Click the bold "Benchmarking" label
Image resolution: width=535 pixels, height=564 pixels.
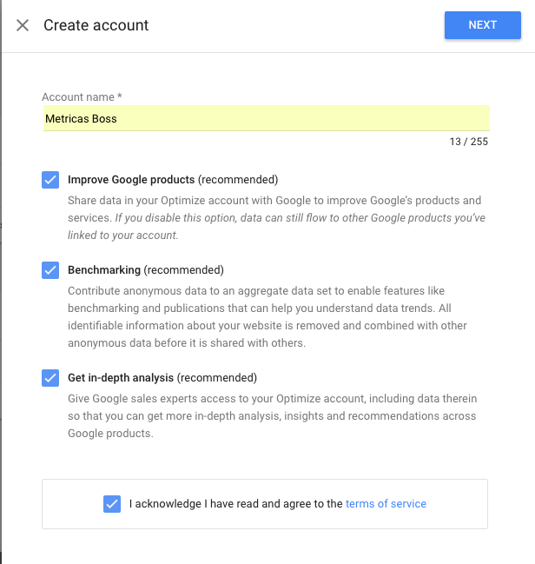[x=104, y=270]
